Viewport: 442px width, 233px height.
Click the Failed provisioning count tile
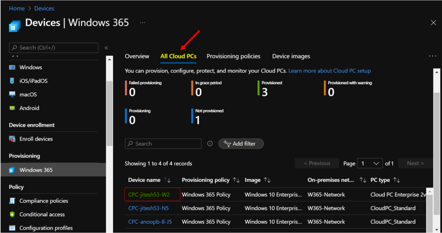tap(143, 88)
